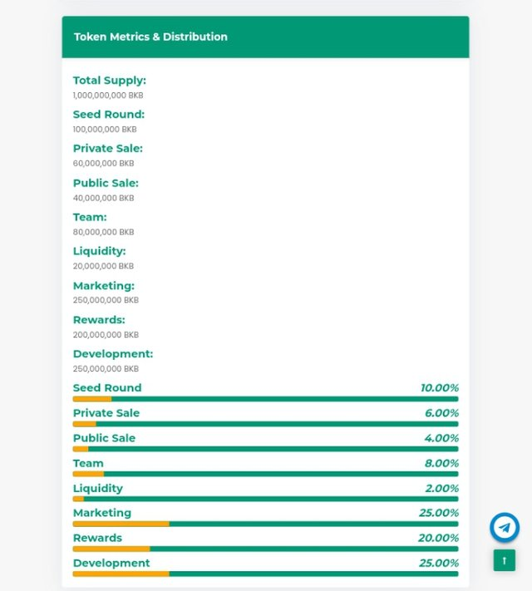
Task: Click the scroll-to-top arrow button
Action: tap(504, 560)
